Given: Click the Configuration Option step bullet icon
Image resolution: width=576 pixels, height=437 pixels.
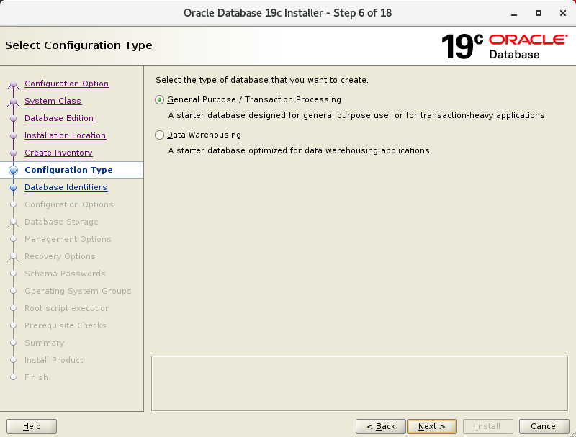Looking at the screenshot, I should [14, 84].
